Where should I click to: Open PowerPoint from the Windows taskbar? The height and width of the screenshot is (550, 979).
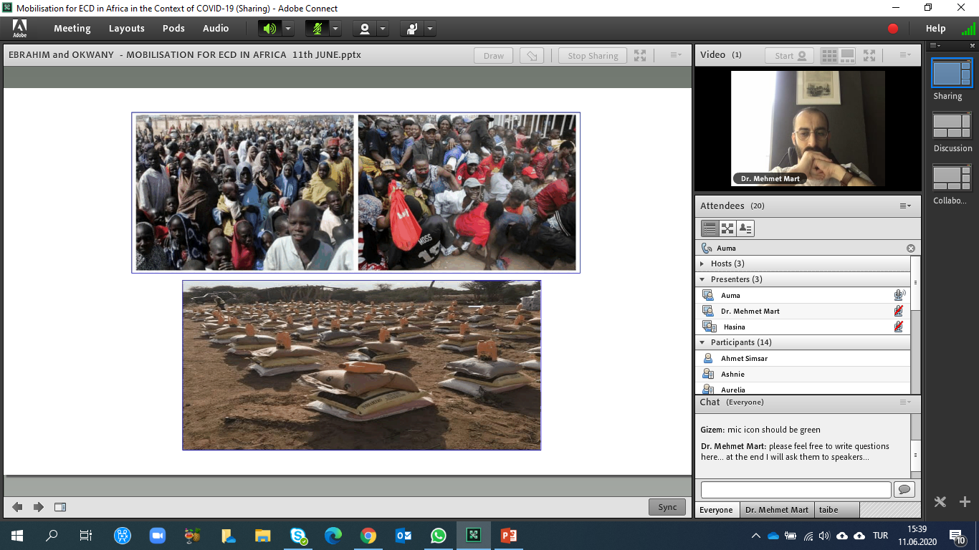pos(509,535)
